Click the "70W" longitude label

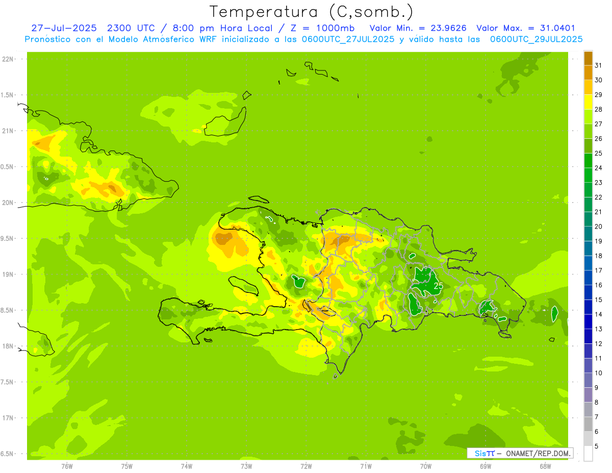[426, 466]
